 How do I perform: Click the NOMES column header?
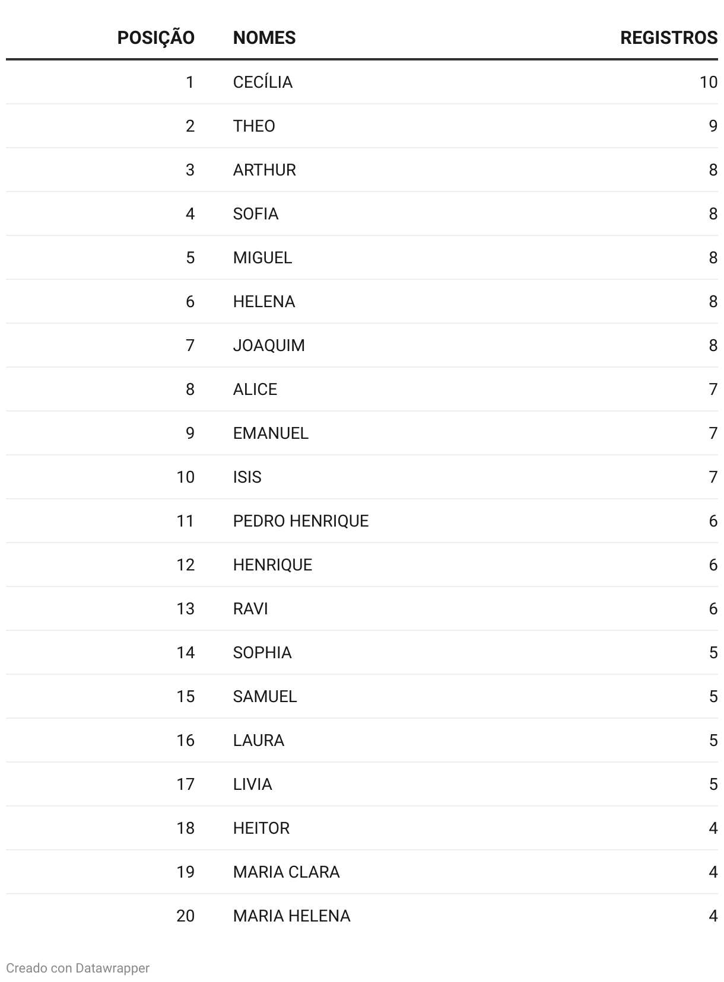[x=264, y=37]
